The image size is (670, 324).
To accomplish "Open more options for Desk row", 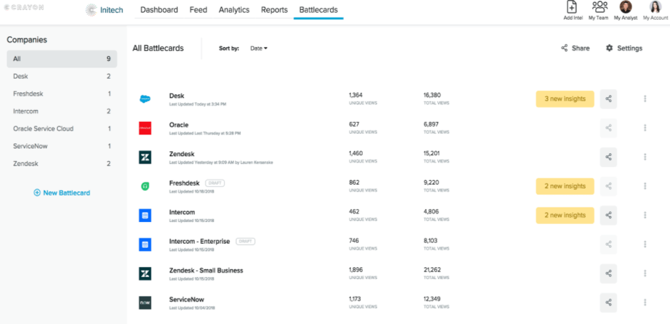I will tap(645, 99).
